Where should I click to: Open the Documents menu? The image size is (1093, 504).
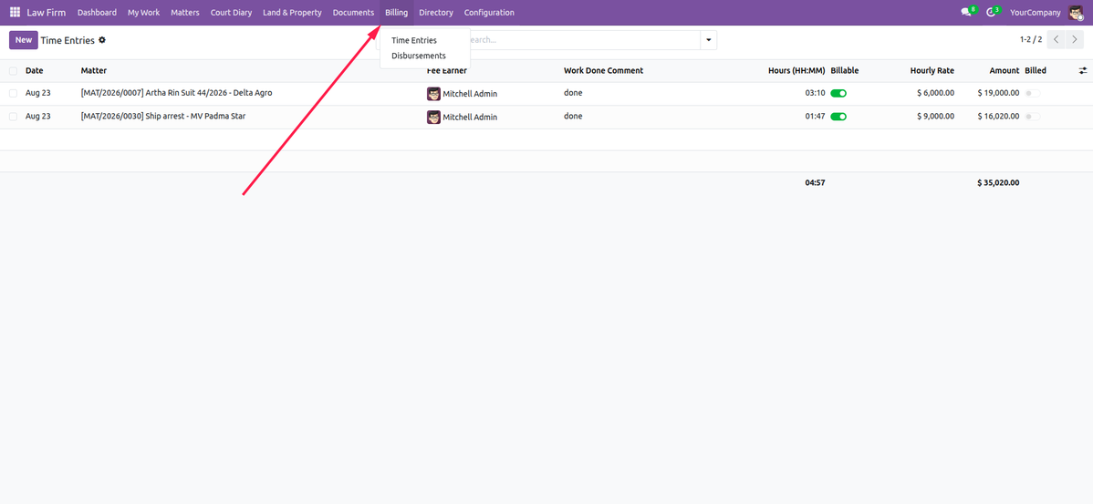coord(353,13)
